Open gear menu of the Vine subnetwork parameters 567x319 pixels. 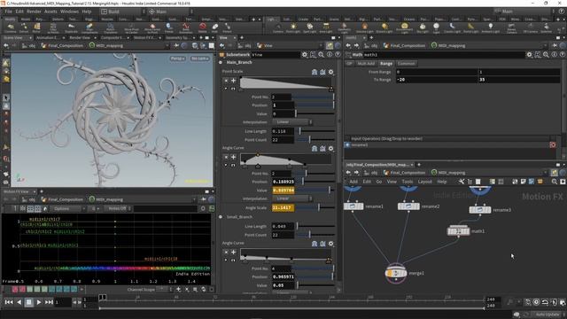pyautogui.click(x=305, y=55)
